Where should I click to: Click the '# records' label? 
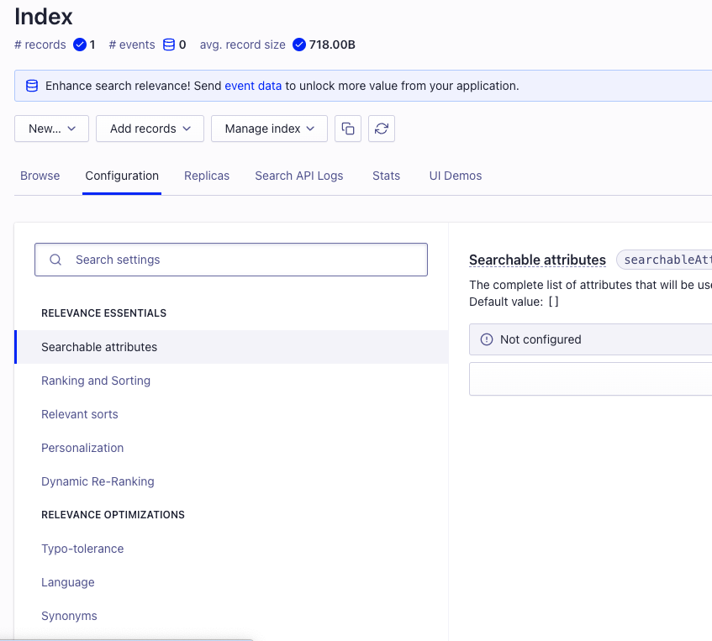[40, 45]
